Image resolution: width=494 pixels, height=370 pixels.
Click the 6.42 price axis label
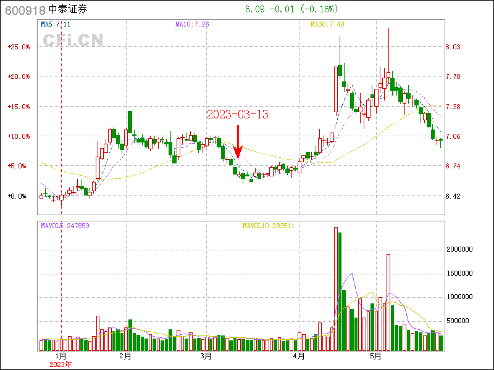[453, 196]
